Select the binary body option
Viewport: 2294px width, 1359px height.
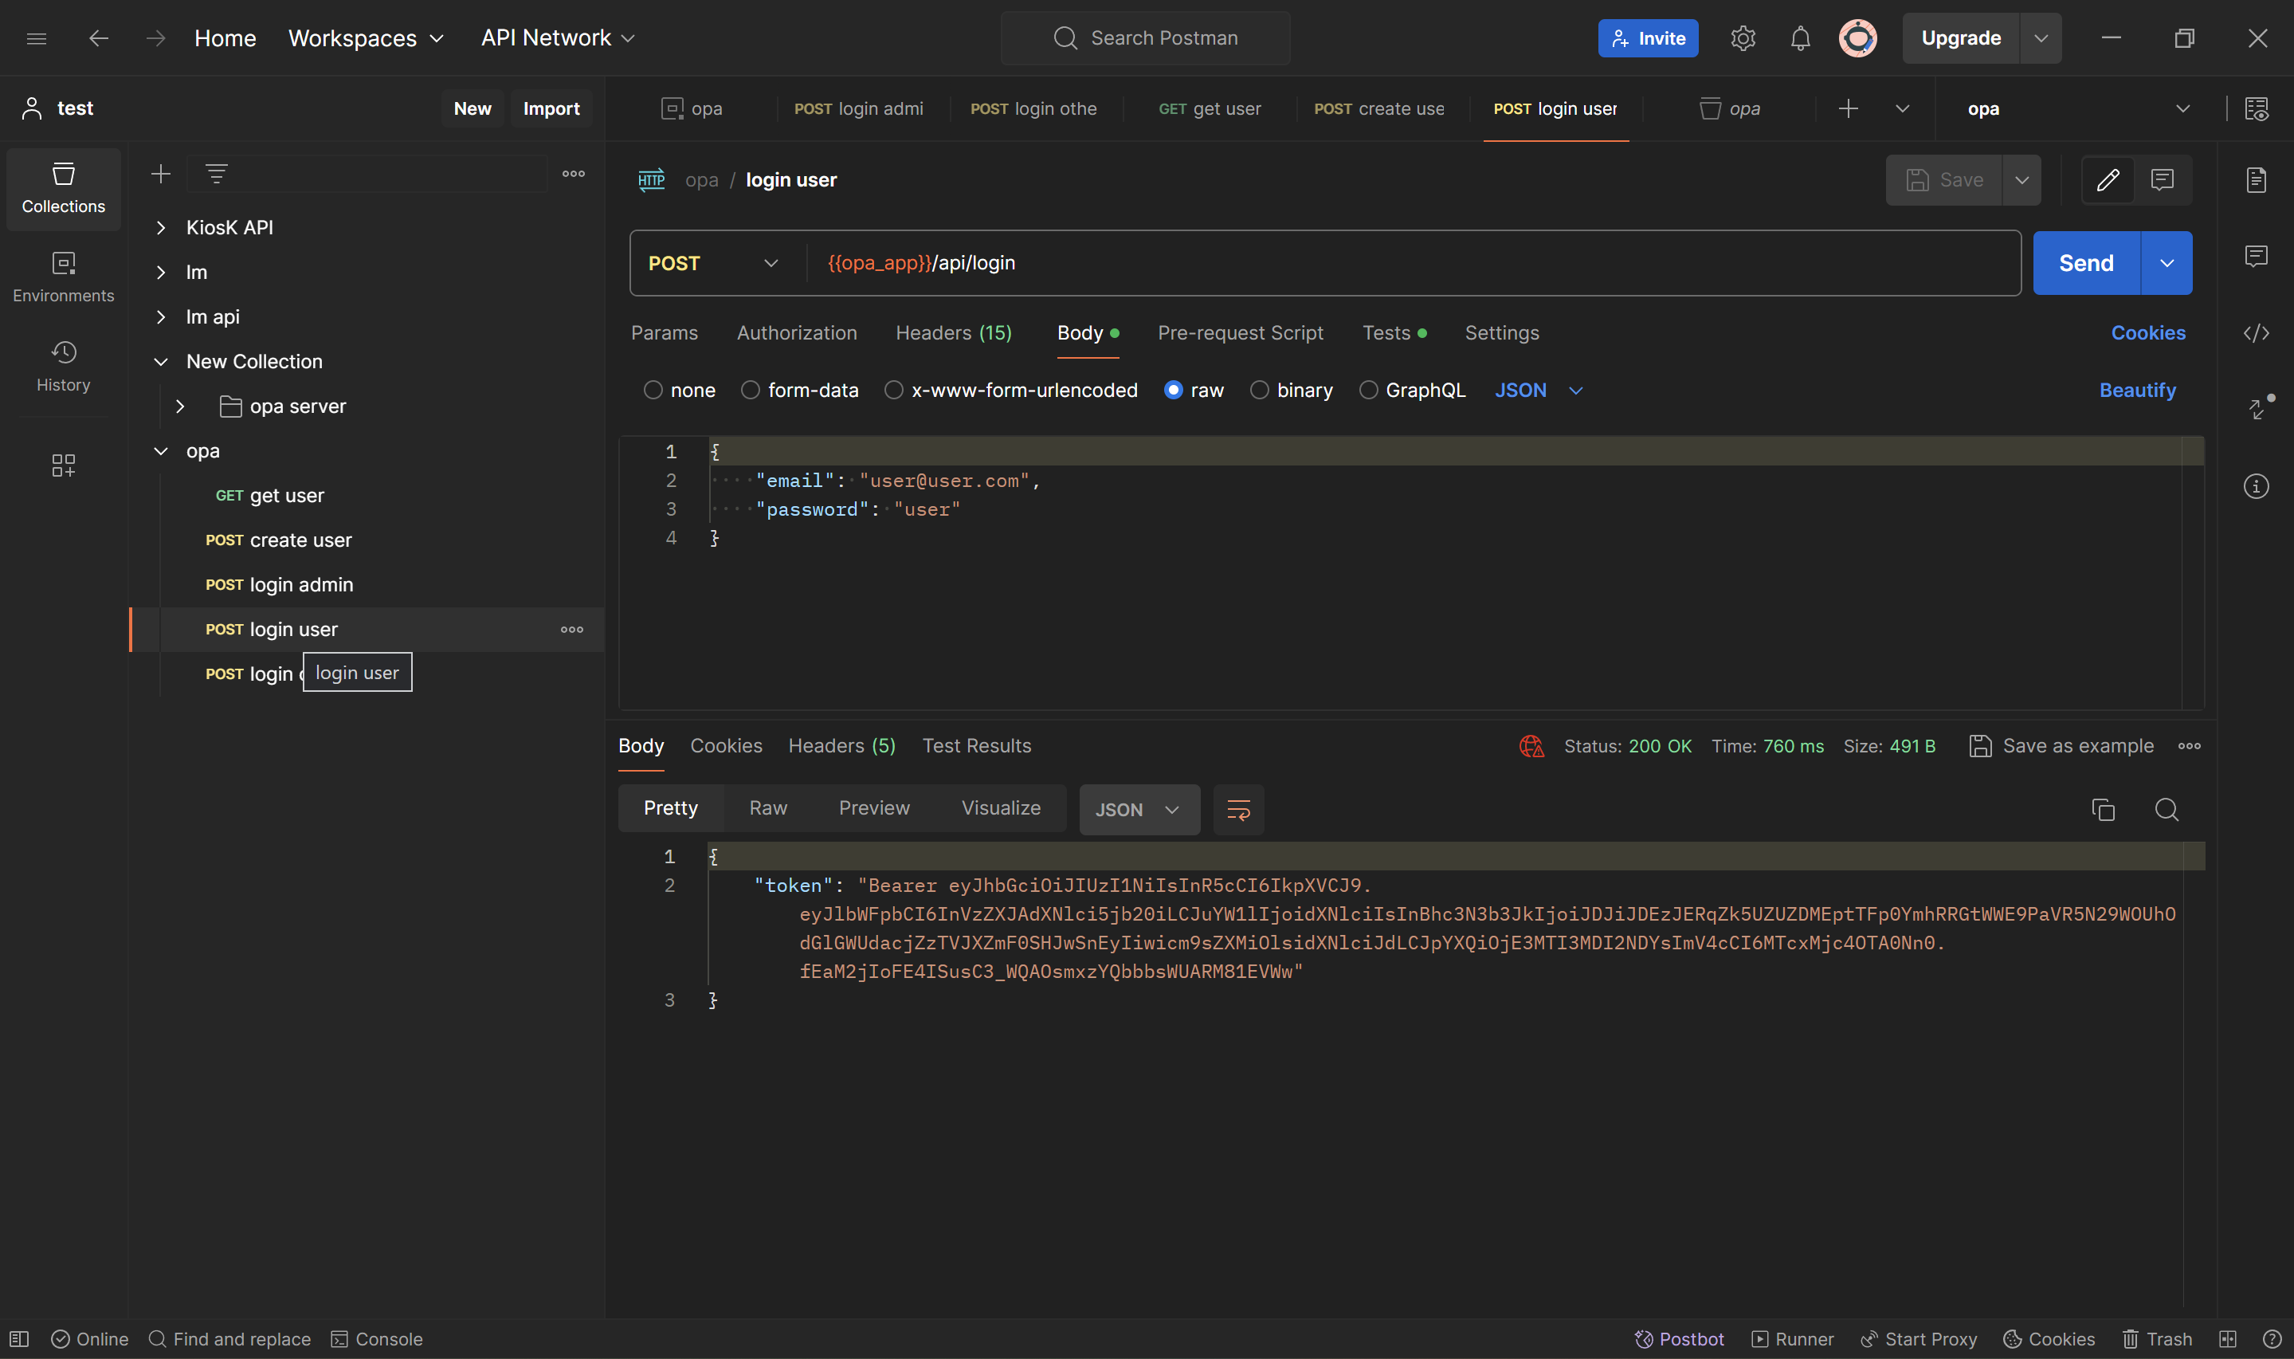pos(1260,390)
